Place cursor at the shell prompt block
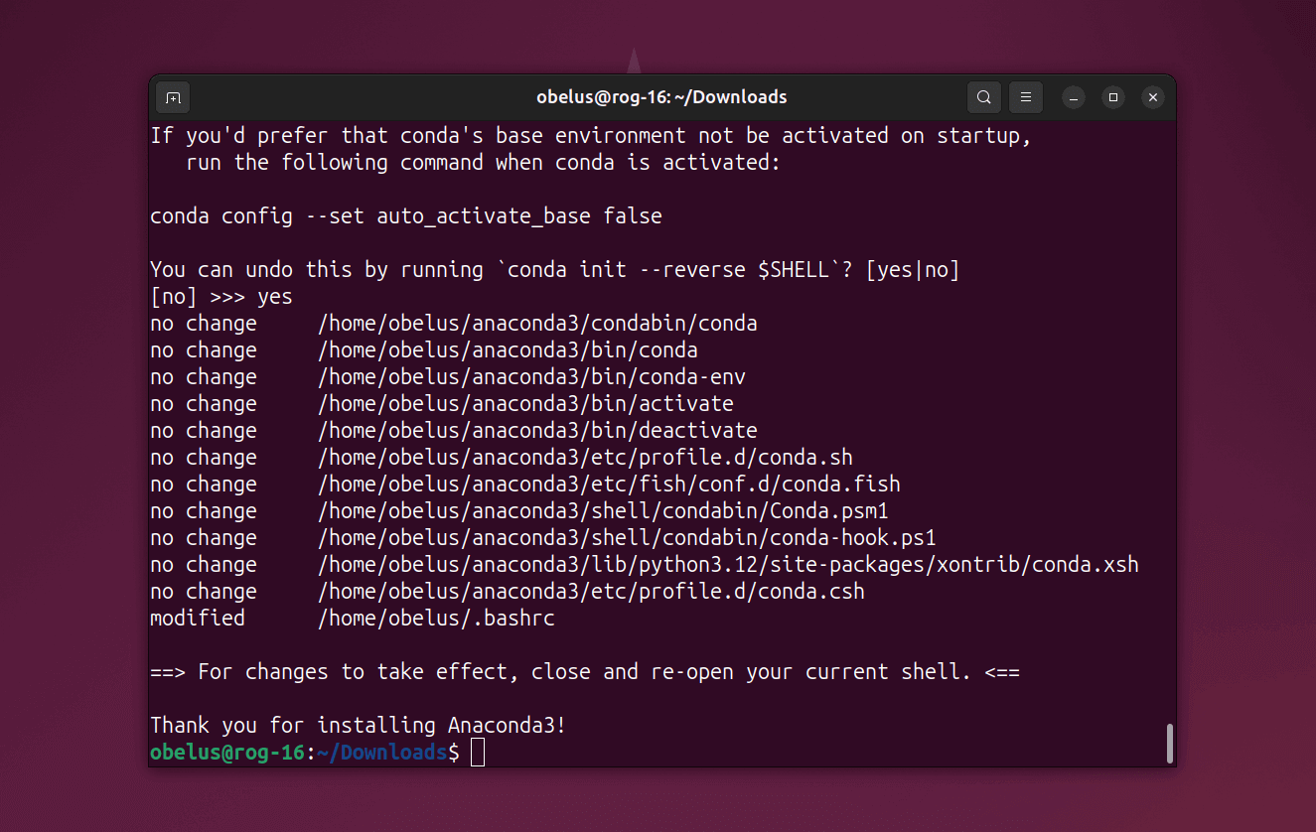The image size is (1316, 832). point(478,753)
